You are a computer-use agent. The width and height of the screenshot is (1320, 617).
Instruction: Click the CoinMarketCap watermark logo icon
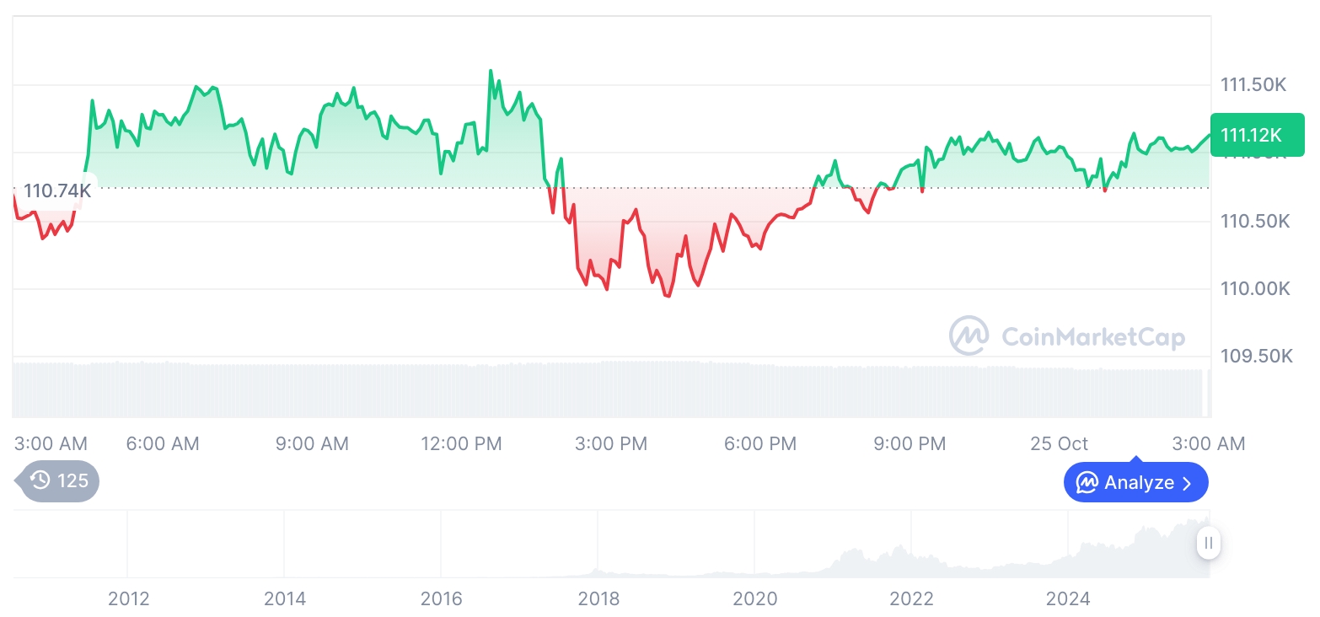(969, 336)
